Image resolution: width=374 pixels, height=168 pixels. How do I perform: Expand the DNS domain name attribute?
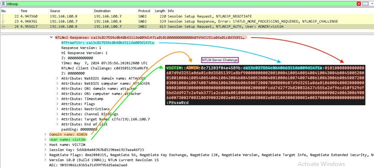coord(57,89)
